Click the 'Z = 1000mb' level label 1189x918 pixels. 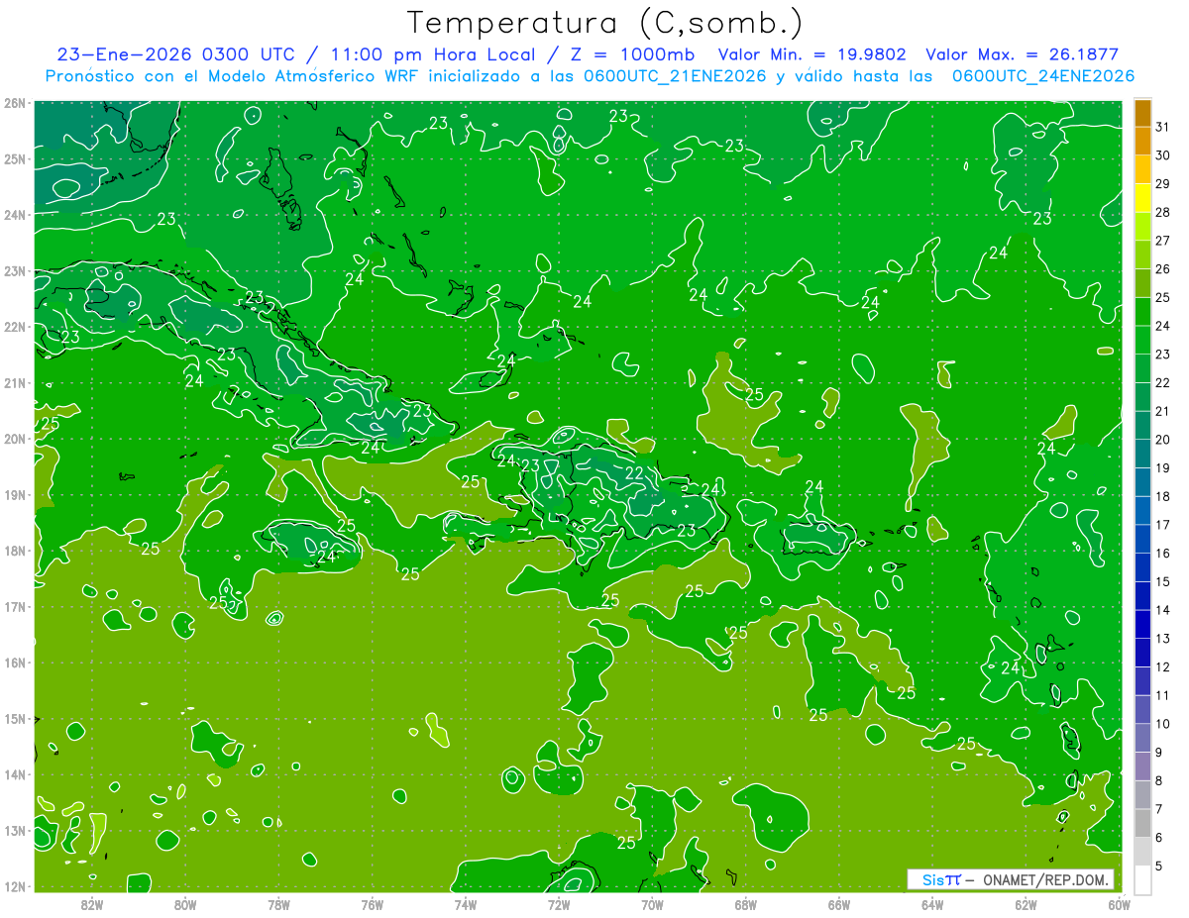point(632,54)
